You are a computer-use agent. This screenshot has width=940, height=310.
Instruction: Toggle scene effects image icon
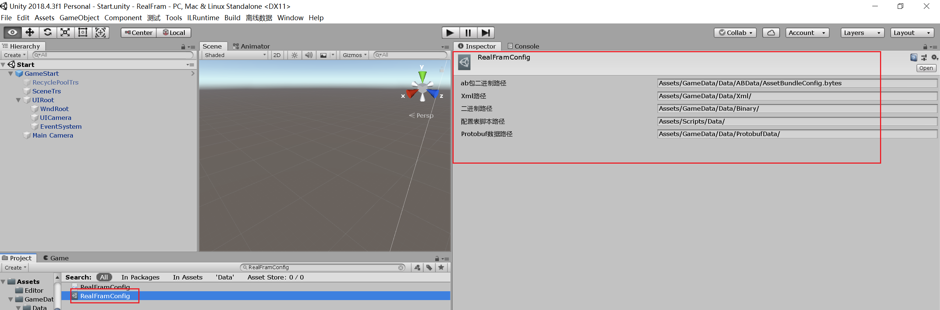pos(323,55)
